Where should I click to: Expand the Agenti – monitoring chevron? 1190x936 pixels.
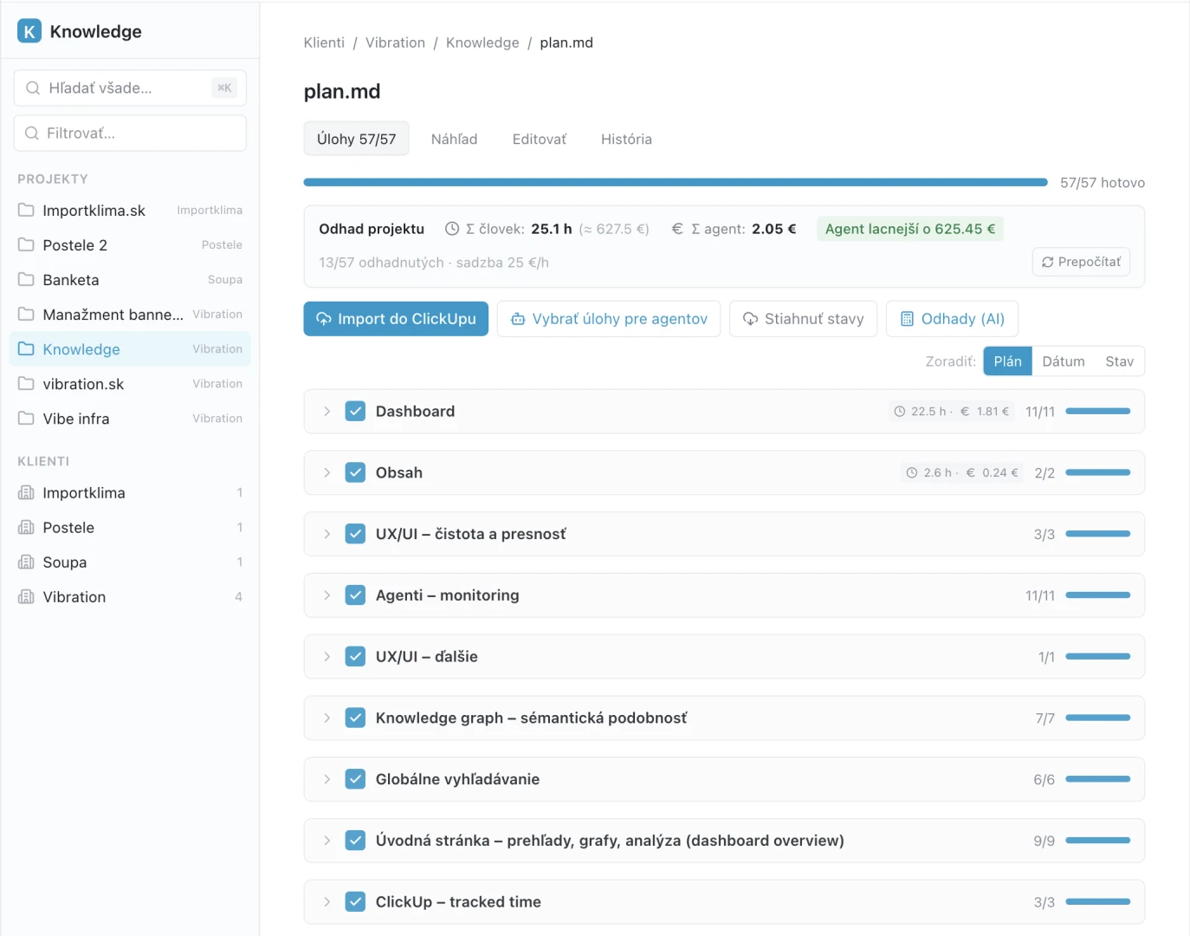tap(327, 595)
